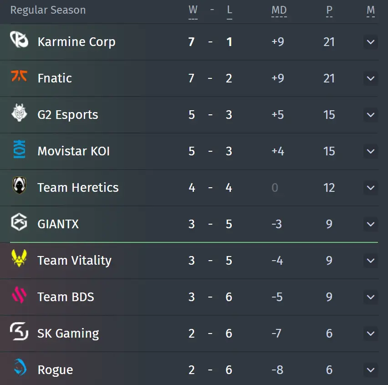Click the pink Team BDS logo

pyautogui.click(x=19, y=294)
